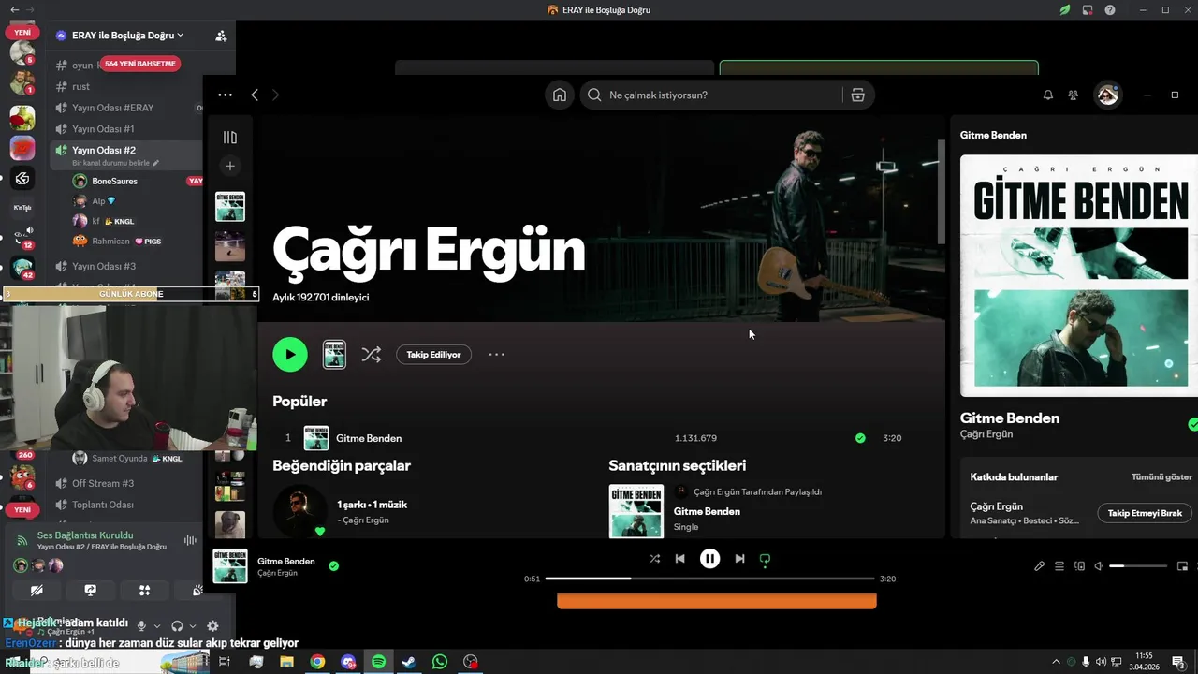
Task: Unfollow artist via Takip Ediliyor
Action: pyautogui.click(x=433, y=355)
